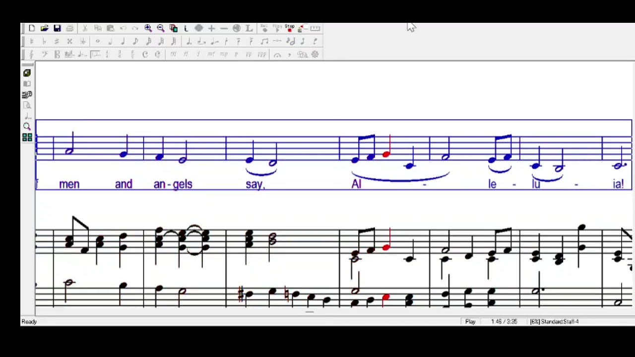Select the sharp accidental
The width and height of the screenshot is (635, 357).
[57, 41]
